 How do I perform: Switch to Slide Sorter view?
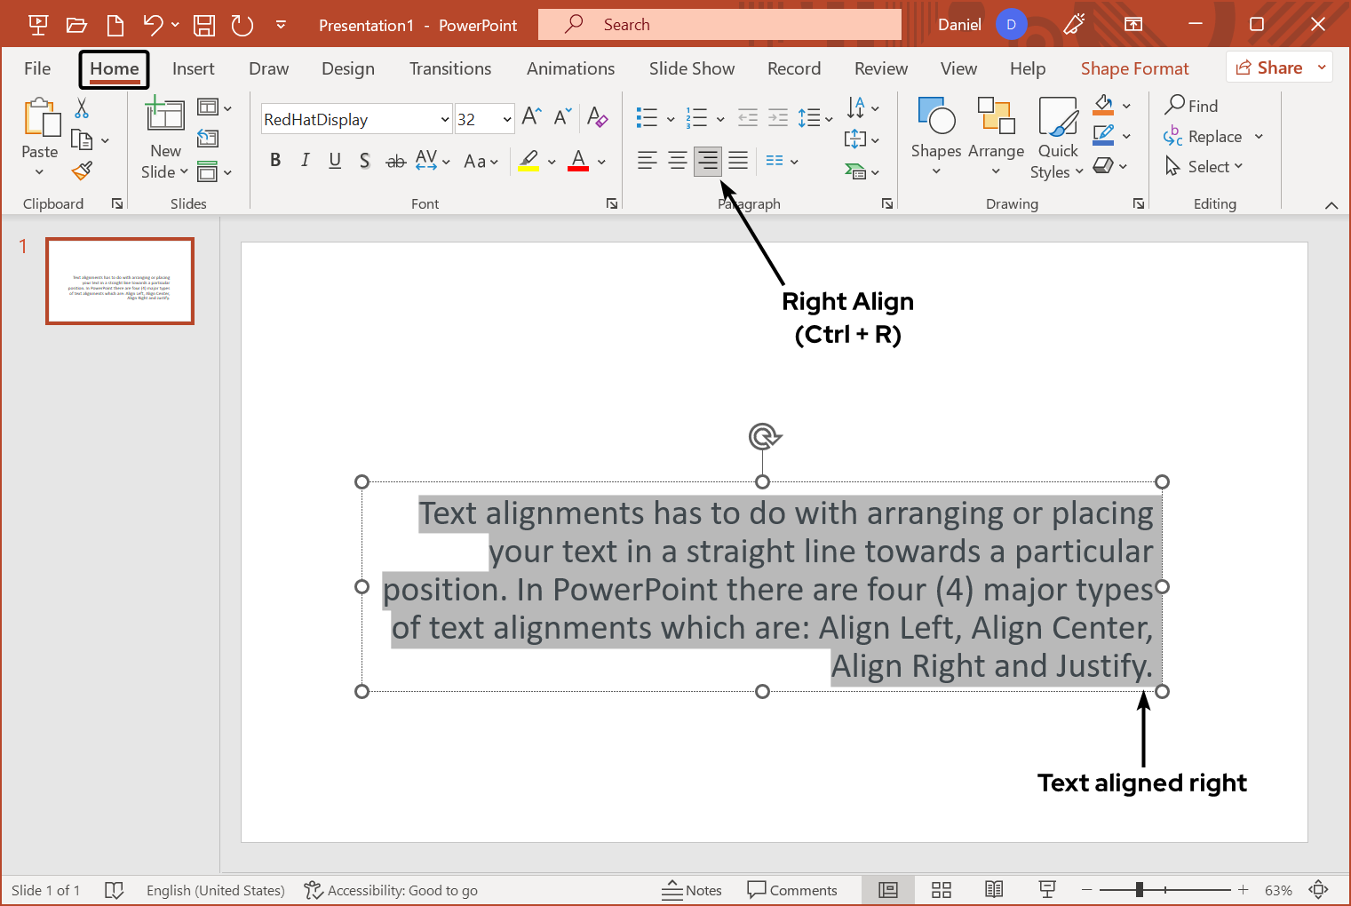pyautogui.click(x=941, y=889)
